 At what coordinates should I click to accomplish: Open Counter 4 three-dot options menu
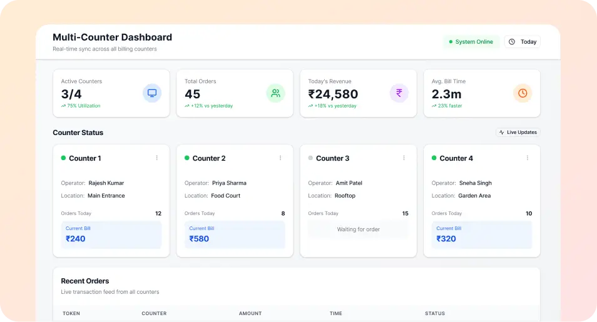[528, 158]
